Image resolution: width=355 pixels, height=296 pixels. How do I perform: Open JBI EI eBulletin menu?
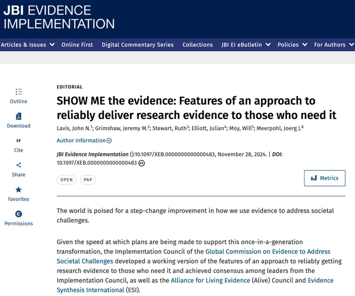[242, 45]
